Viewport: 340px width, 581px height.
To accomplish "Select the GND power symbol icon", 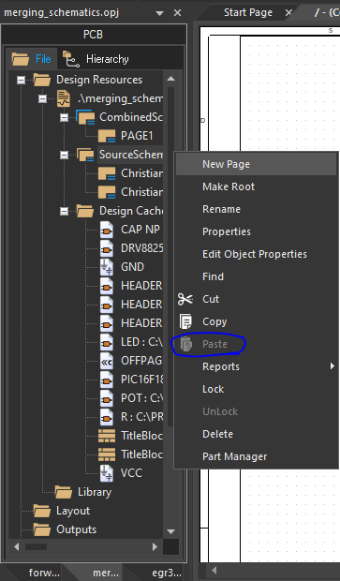I will click(107, 267).
